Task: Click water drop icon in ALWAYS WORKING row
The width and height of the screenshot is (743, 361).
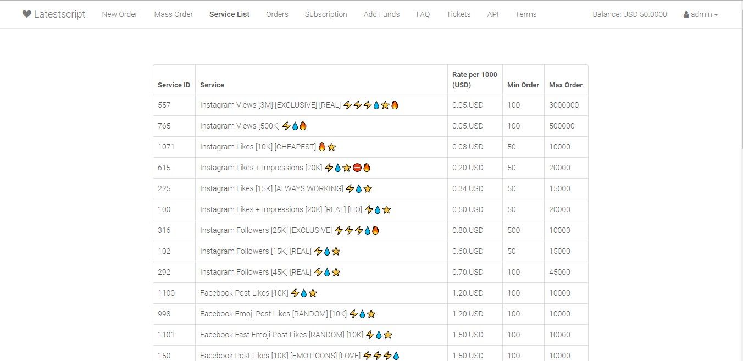Action: pos(359,188)
